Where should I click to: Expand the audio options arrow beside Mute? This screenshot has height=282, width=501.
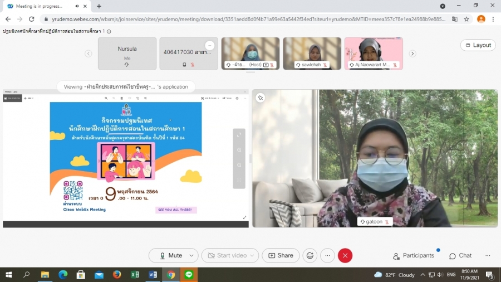pos(191,255)
